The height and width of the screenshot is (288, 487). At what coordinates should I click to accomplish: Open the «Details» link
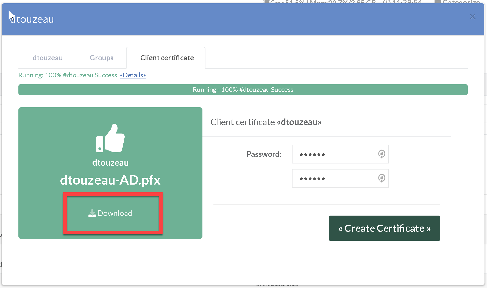(x=133, y=75)
